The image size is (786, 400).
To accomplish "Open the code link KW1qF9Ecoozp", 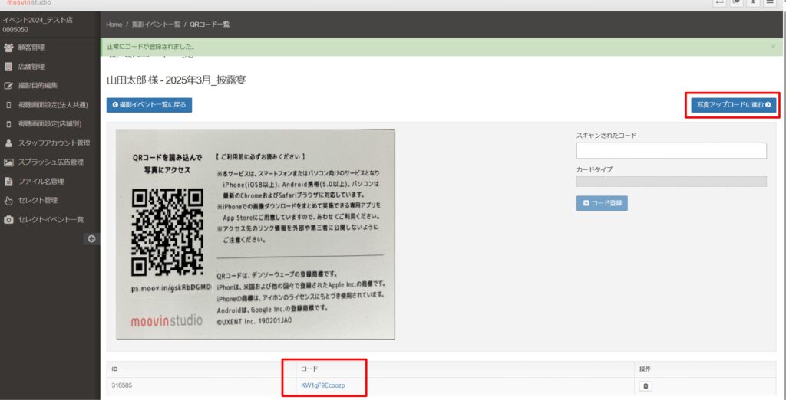I will [323, 385].
